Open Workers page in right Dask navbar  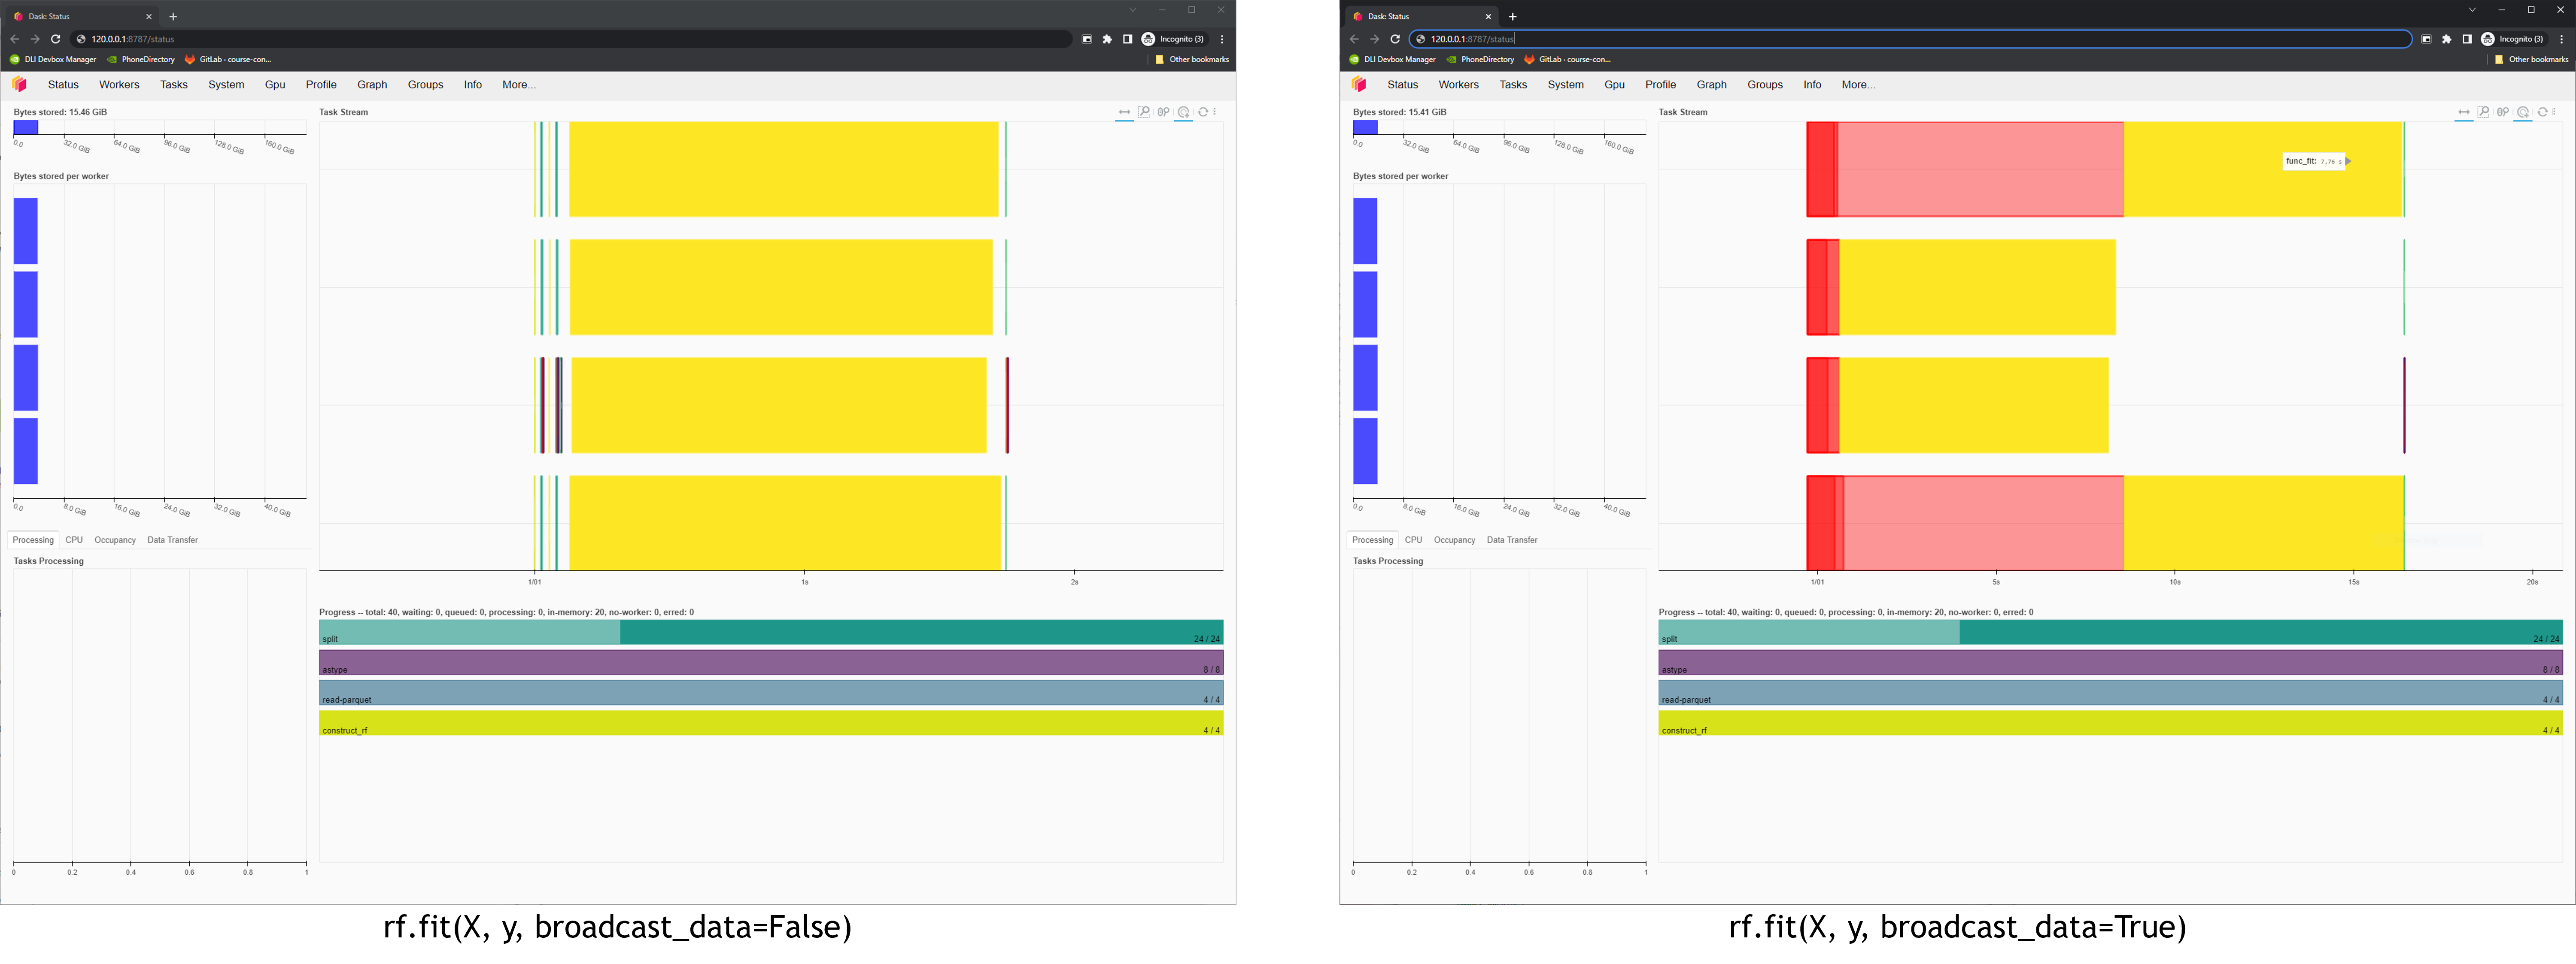click(1458, 85)
